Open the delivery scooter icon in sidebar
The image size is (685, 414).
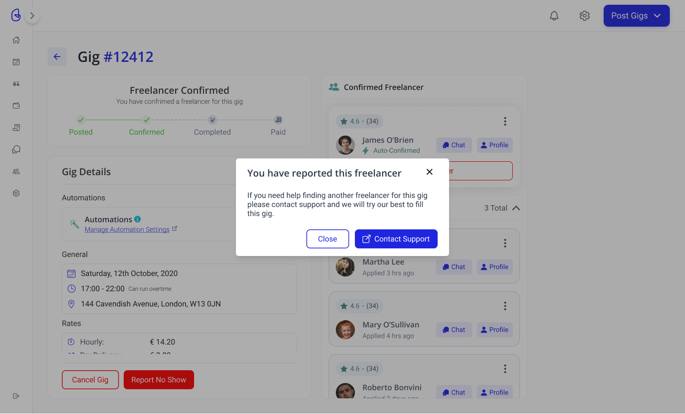click(x=16, y=84)
